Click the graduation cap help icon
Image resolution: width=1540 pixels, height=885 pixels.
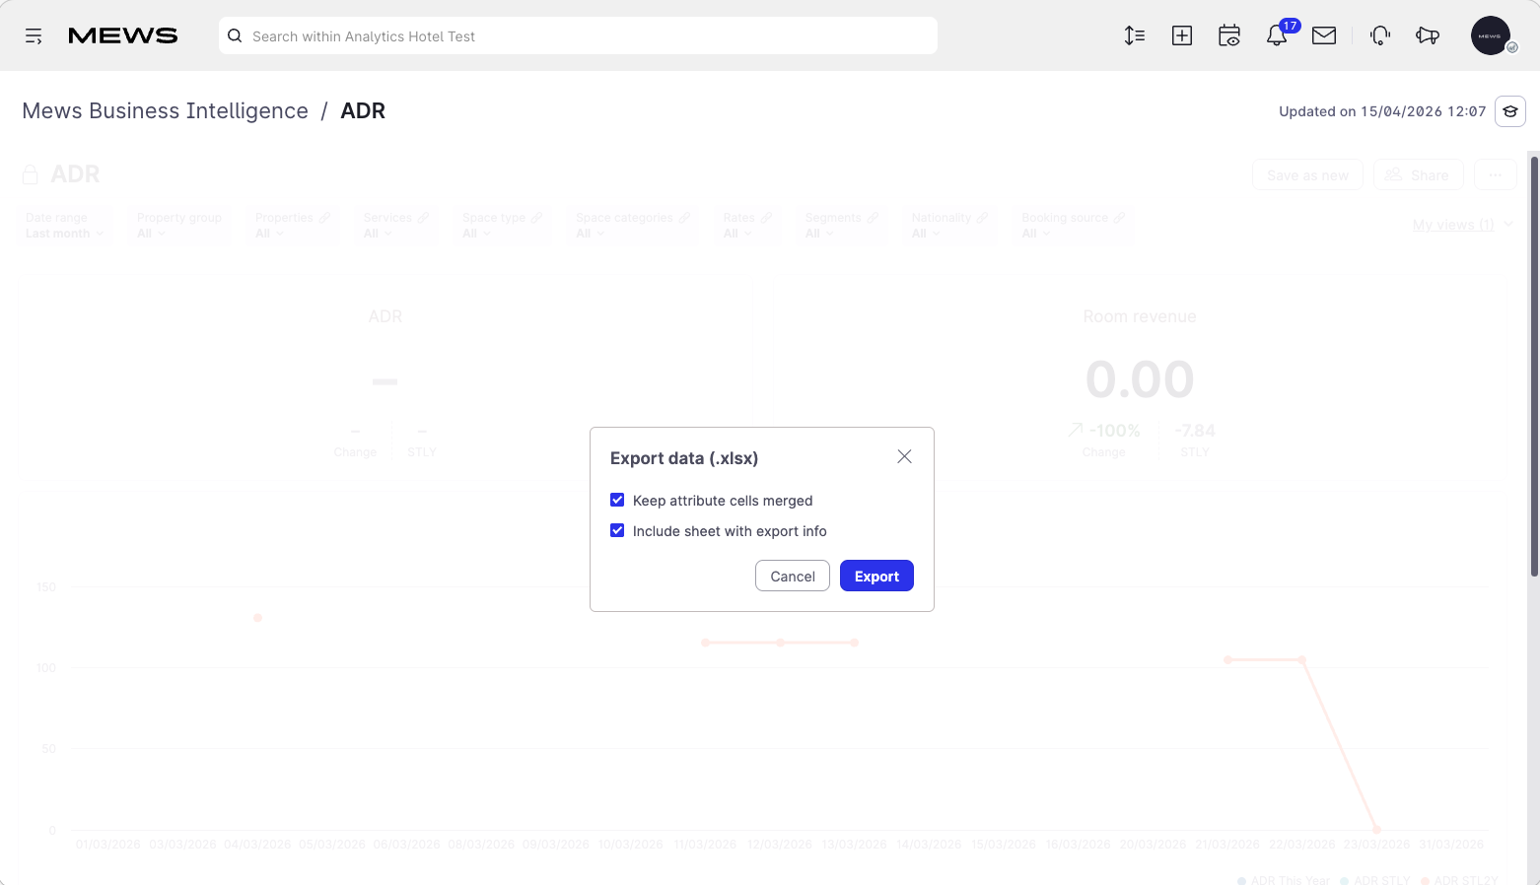click(1510, 111)
